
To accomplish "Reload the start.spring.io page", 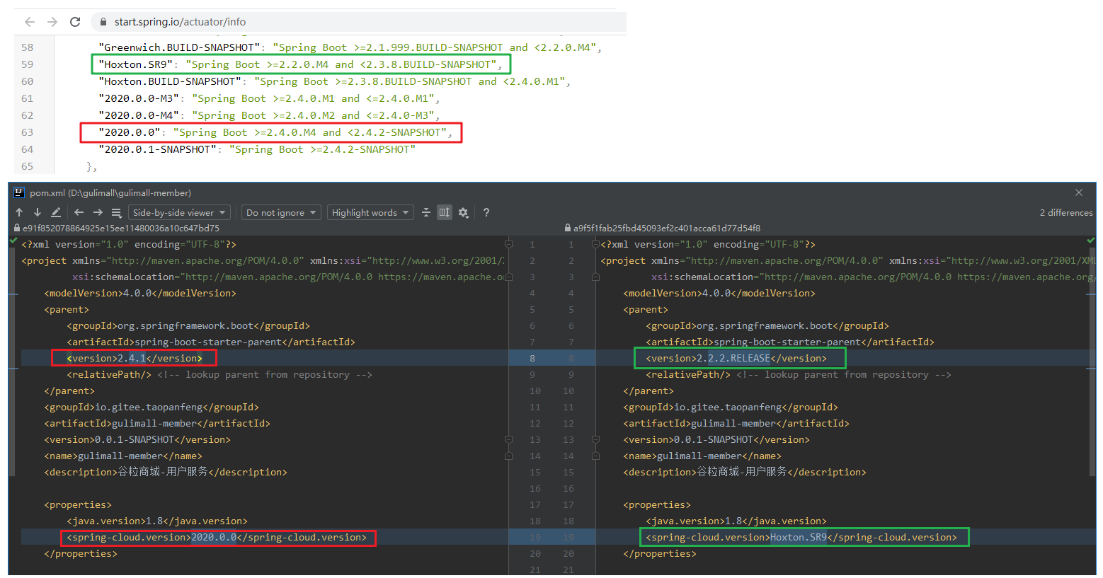I will tap(75, 22).
